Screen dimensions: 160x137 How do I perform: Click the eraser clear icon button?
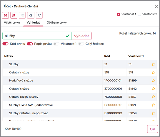(31, 15)
